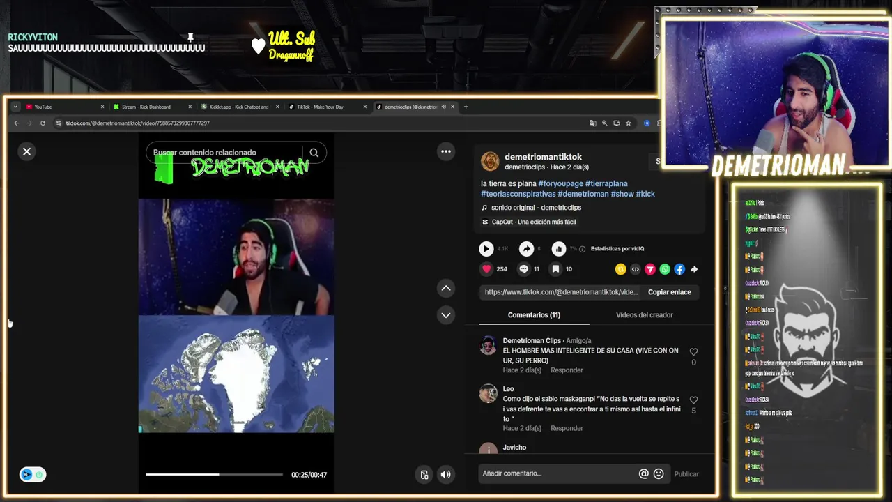Image resolution: width=892 pixels, height=502 pixels.
Task: Open 'sonido original - demetrioclips' sound link
Action: coord(536,208)
